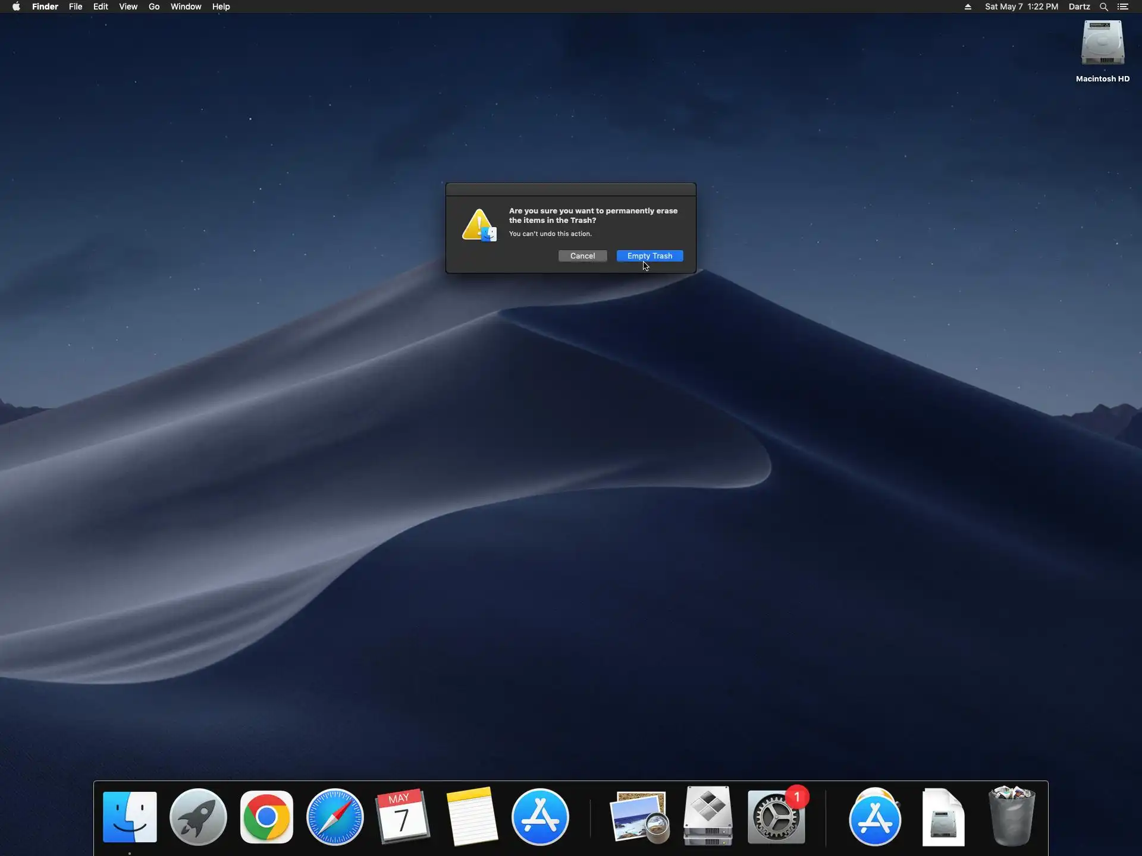Image resolution: width=1142 pixels, height=856 pixels.
Task: Launch Boot Camp Assistant icon
Action: tap(708, 817)
